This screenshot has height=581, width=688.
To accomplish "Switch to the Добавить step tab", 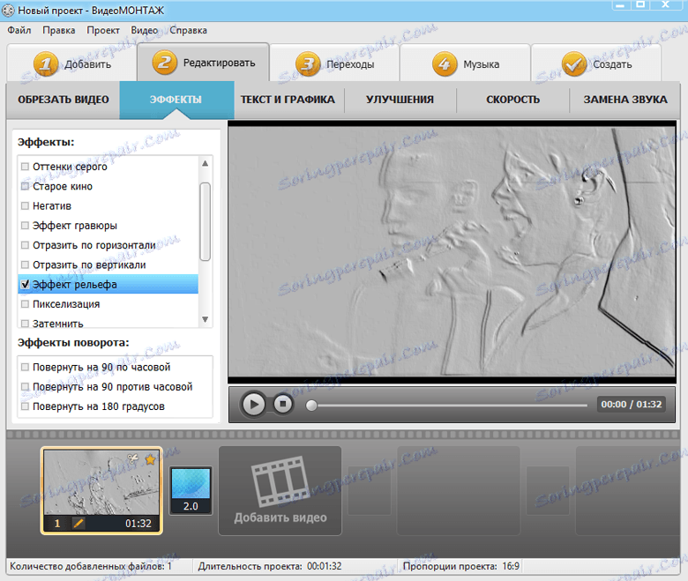I will point(72,63).
